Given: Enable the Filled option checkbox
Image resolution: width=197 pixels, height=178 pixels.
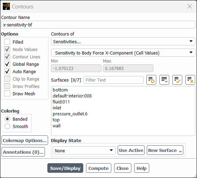Looking at the screenshot, I should coord(7,42).
